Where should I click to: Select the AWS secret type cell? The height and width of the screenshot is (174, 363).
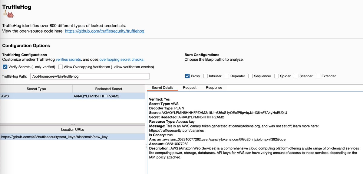tap(36, 96)
